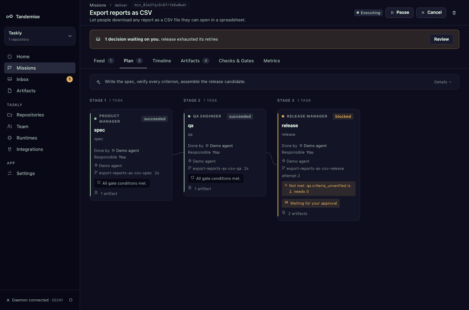This screenshot has height=310, width=469.
Task: Pause the executing mission
Action: (x=399, y=13)
